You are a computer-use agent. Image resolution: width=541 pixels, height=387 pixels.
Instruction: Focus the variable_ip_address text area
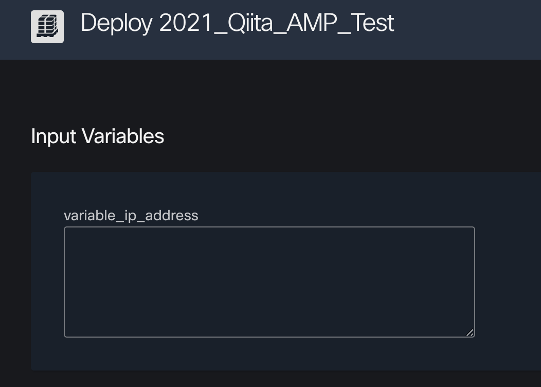point(269,282)
